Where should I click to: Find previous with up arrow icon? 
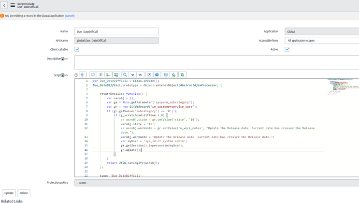[140, 75]
